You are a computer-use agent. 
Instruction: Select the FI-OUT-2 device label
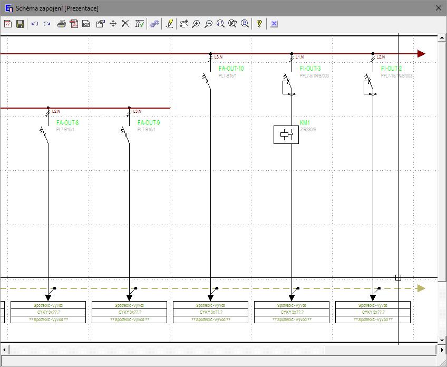(392, 69)
